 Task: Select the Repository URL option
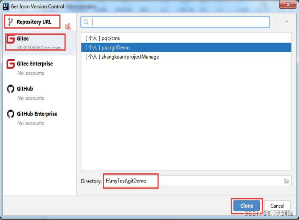click(x=40, y=22)
